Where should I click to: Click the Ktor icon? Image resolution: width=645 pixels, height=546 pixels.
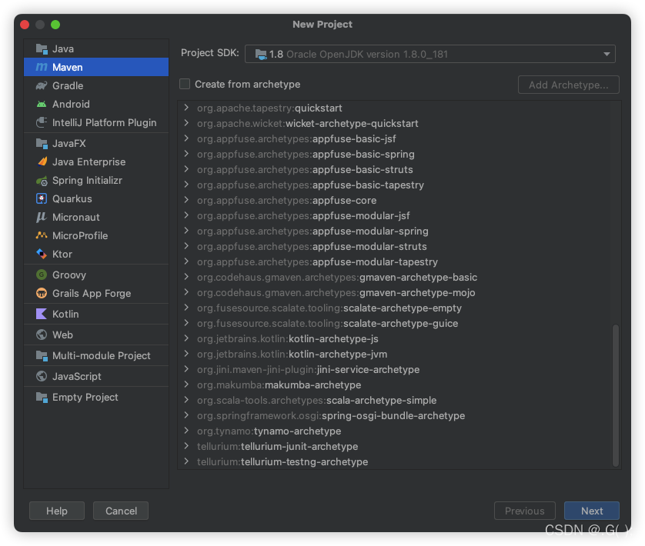[42, 254]
